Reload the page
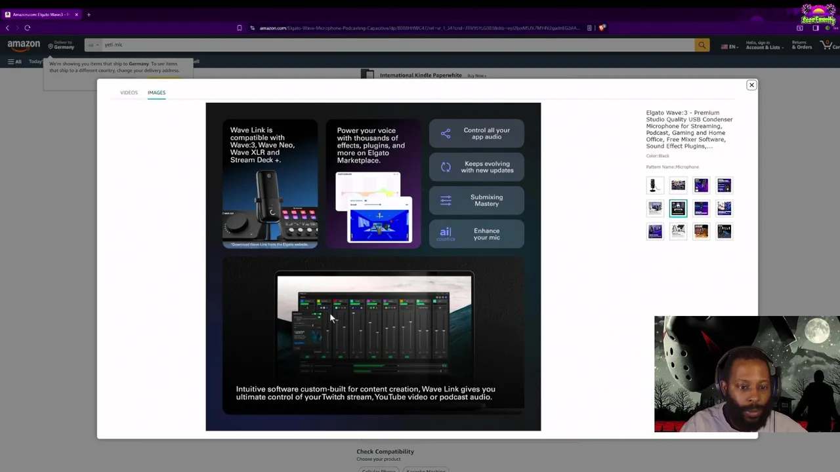The width and height of the screenshot is (840, 472). pyautogui.click(x=27, y=28)
